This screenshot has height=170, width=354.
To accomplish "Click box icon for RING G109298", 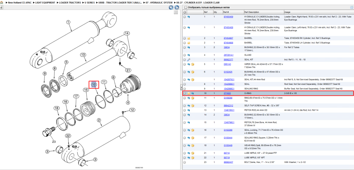I will click(193, 98).
